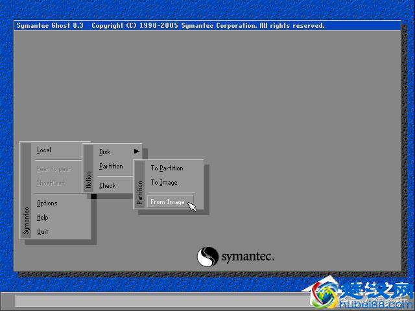Screen dimensions: 415x311
Task: Open the Local menu entry
Action: (44, 150)
